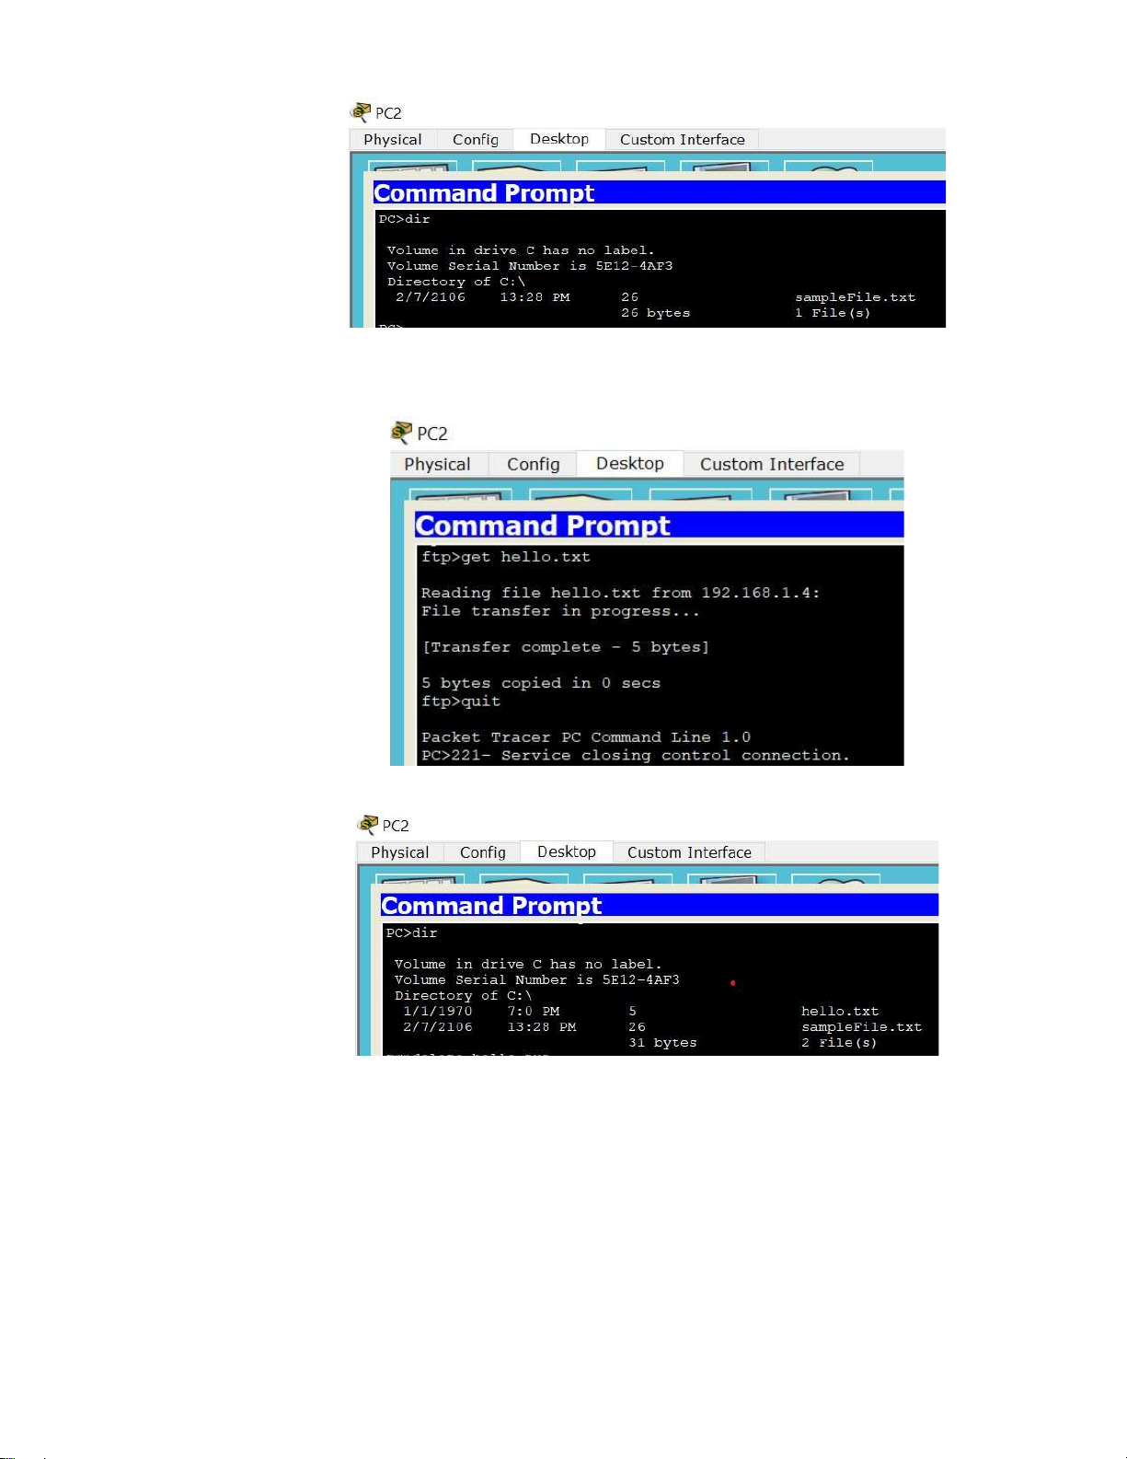
Task: Open Custom Interface tab in the top window
Action: pyautogui.click(x=682, y=140)
